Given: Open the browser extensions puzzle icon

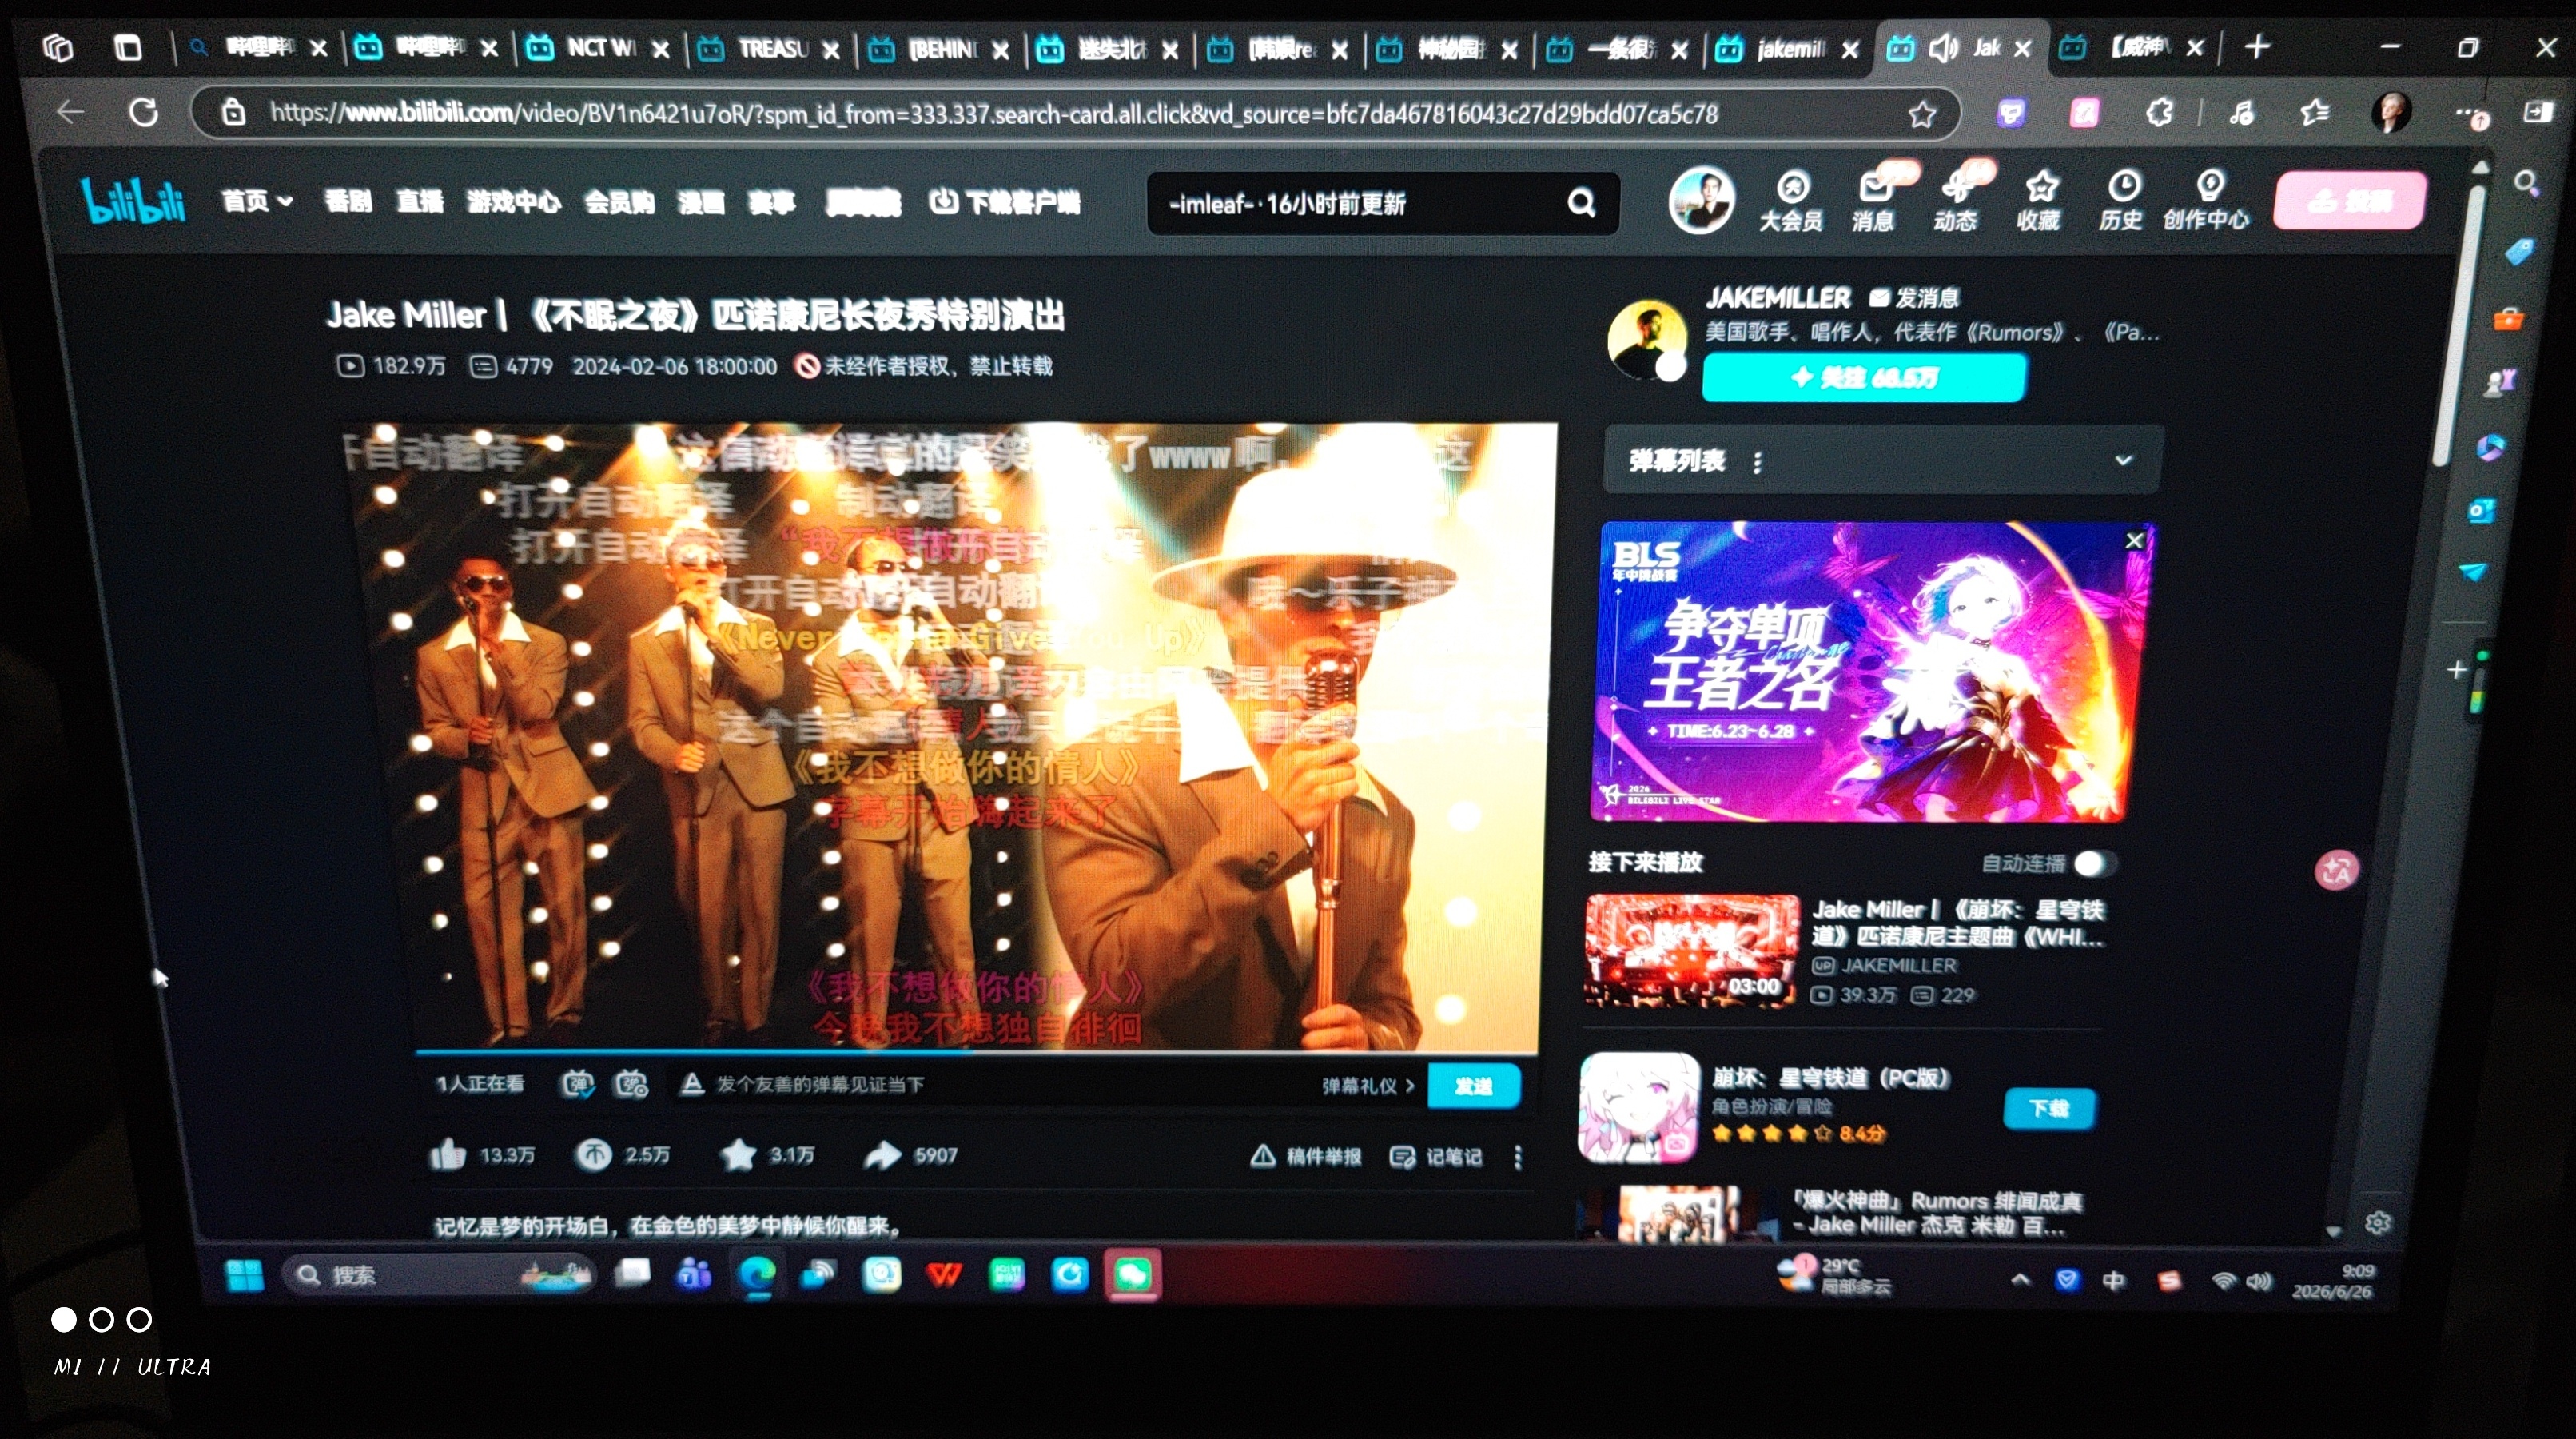Looking at the screenshot, I should (x=2159, y=113).
